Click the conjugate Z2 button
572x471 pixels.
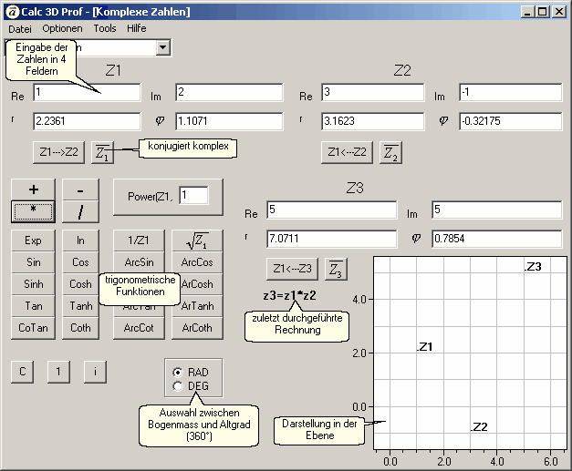[391, 151]
